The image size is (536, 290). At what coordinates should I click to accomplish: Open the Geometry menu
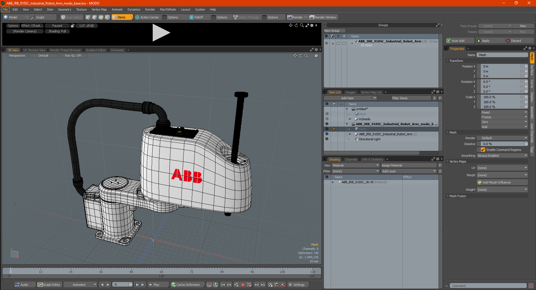coord(64,9)
